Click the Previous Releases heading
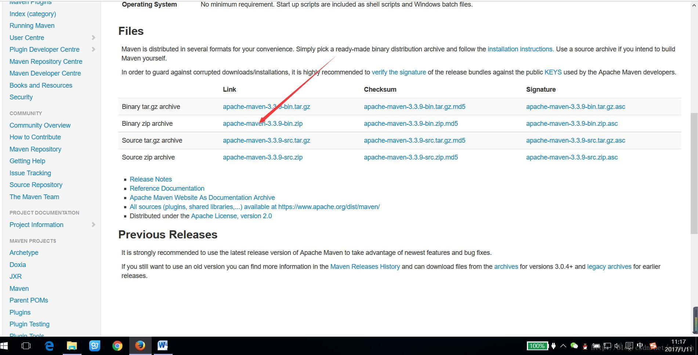The image size is (698, 355). (x=168, y=235)
